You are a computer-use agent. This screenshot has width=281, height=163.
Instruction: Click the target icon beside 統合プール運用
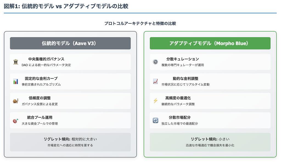pyautogui.click(x=16, y=120)
